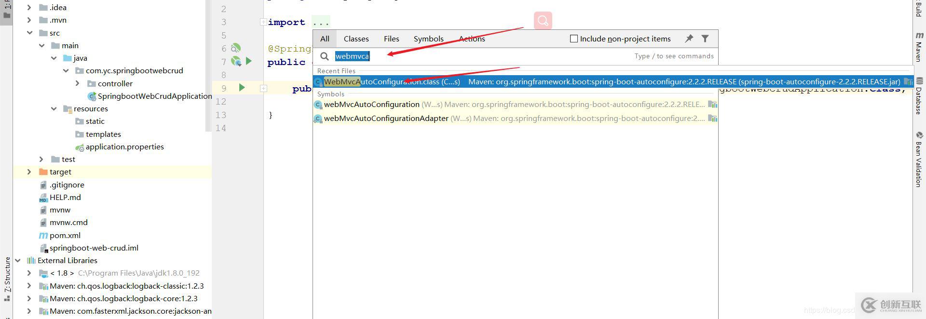
Task: Expand the .idea folder
Action: click(29, 7)
